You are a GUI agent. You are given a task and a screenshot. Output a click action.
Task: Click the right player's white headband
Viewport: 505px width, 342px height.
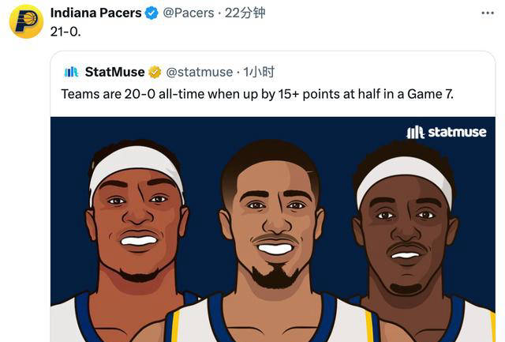tap(403, 173)
